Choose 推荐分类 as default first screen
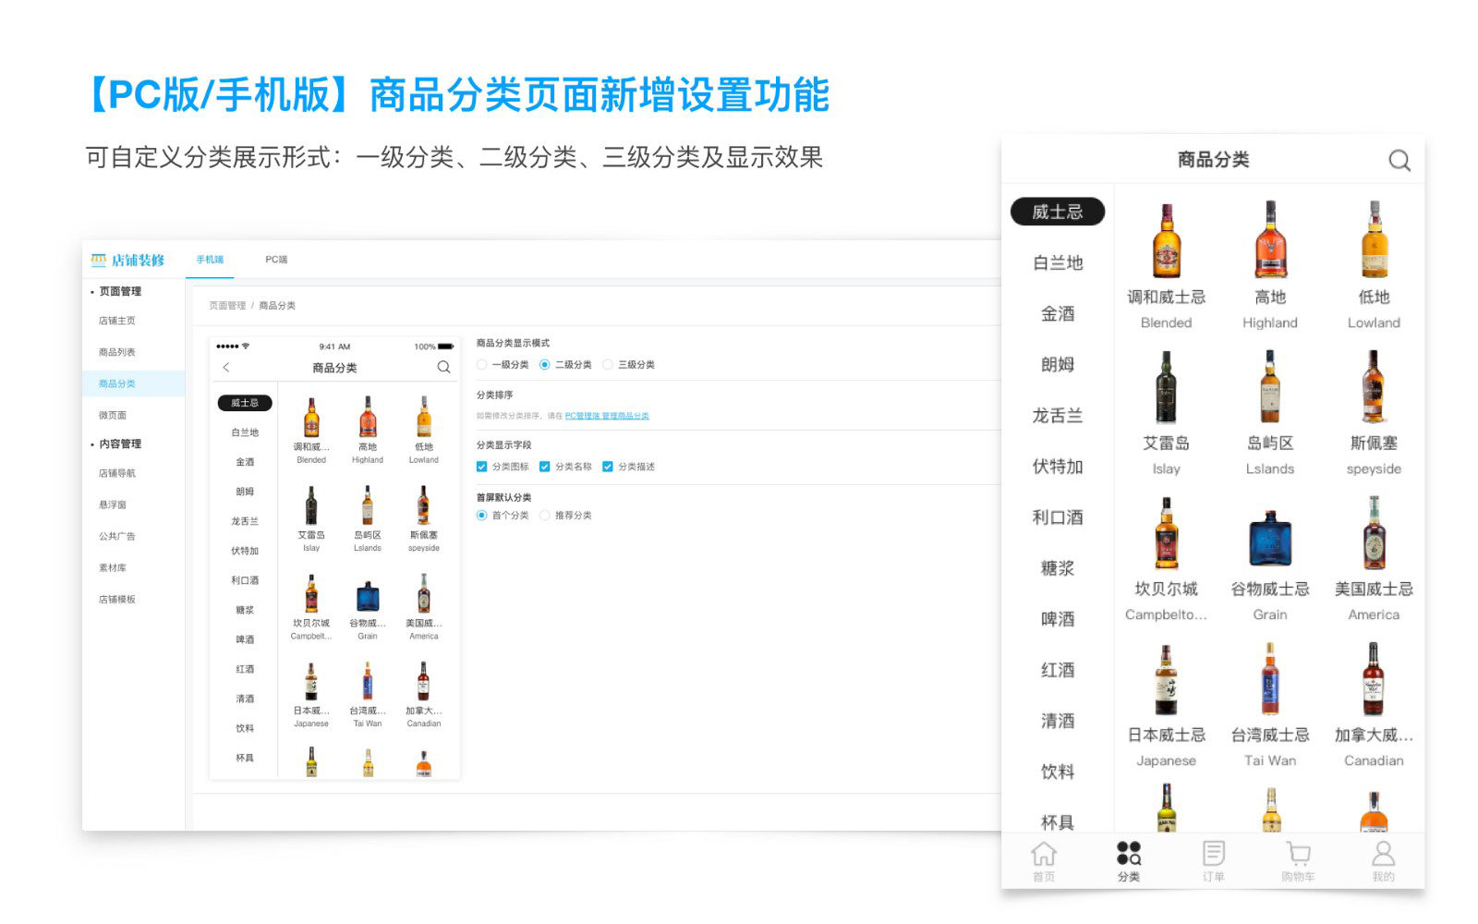The width and height of the screenshot is (1478, 924). 545,516
